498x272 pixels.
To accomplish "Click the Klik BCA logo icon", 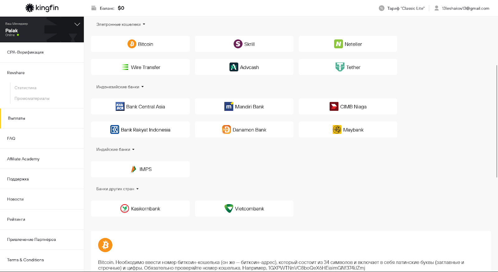I will pos(120,106).
